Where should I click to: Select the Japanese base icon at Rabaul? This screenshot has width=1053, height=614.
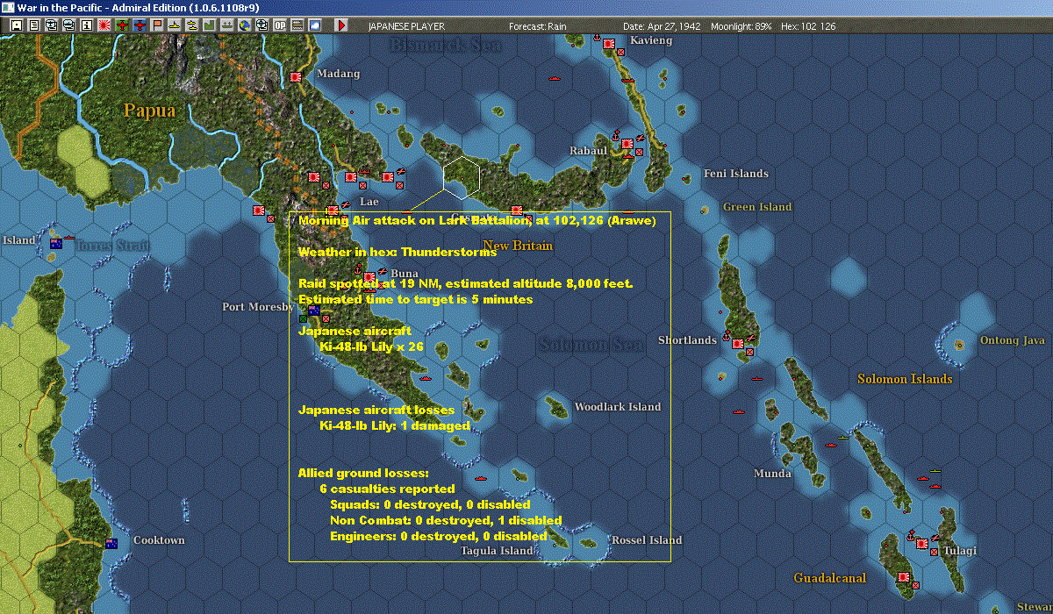click(x=628, y=146)
